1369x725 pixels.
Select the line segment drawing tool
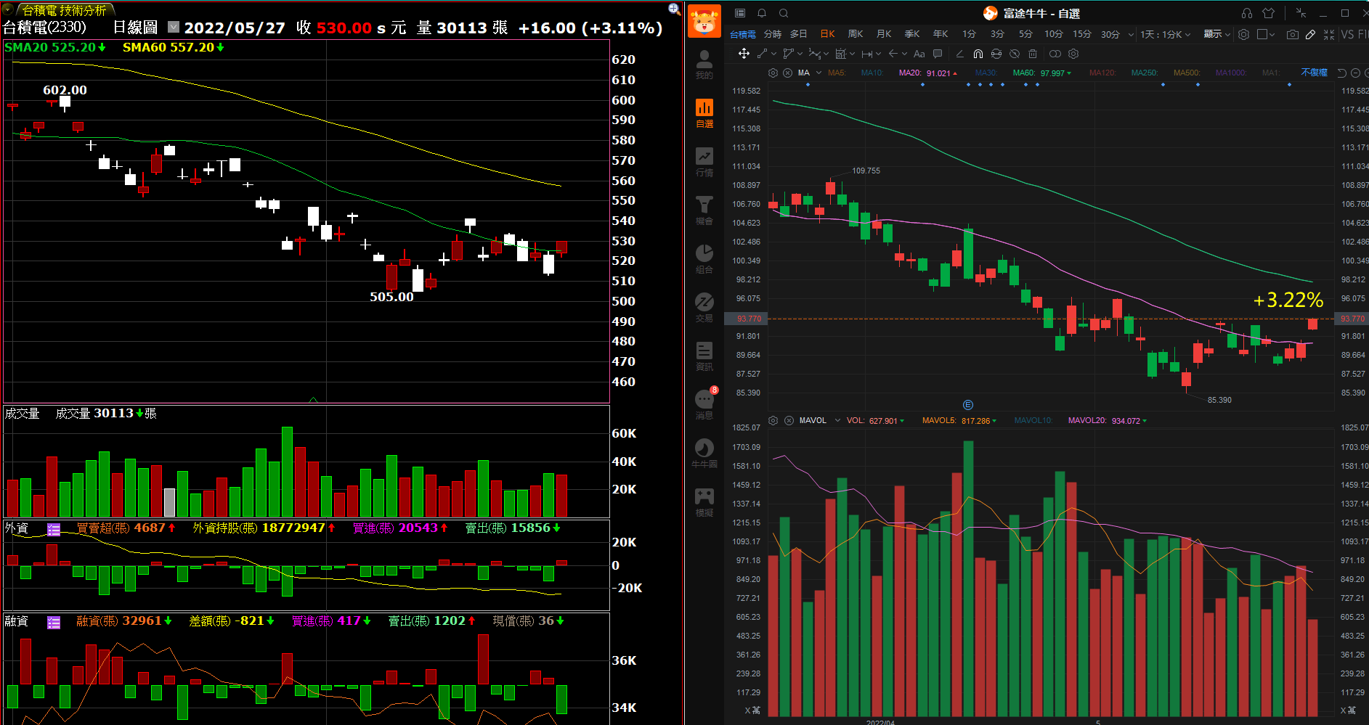(762, 54)
